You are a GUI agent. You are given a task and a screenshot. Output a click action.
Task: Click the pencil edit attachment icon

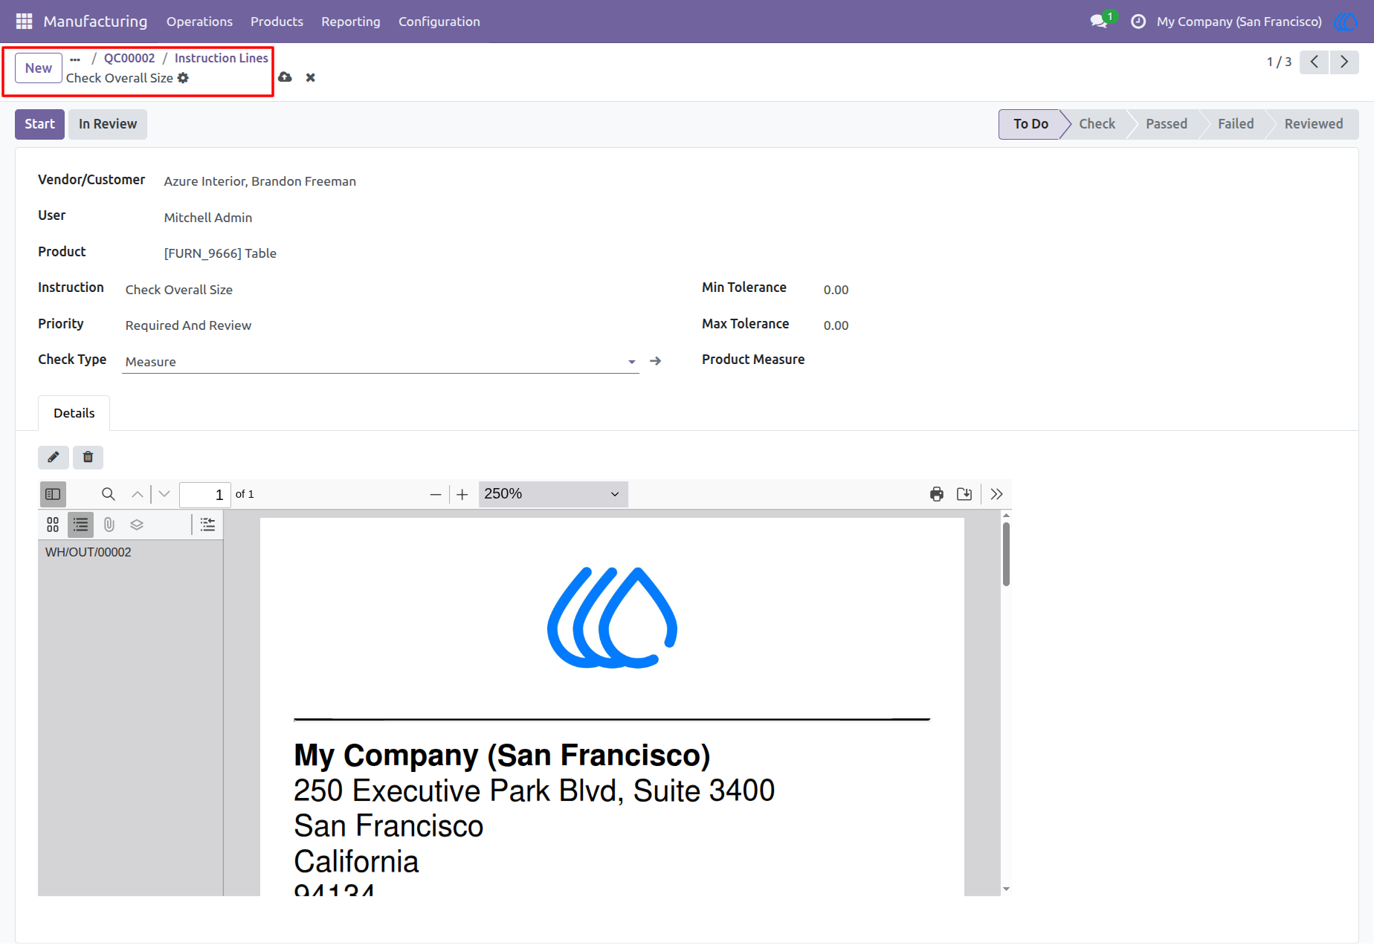[x=54, y=457]
